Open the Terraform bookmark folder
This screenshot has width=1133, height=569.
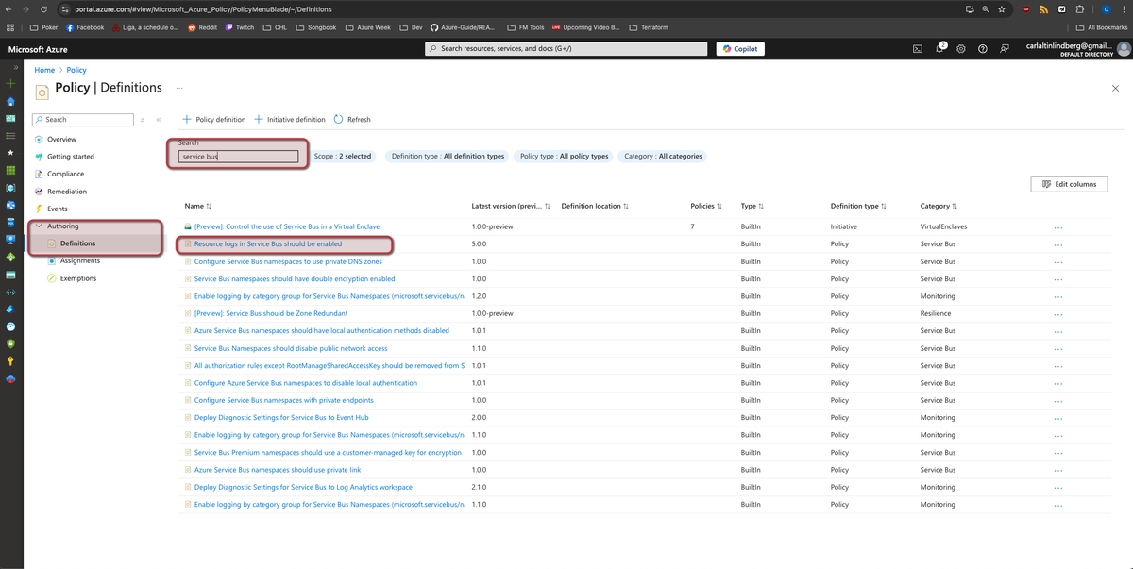click(x=648, y=27)
